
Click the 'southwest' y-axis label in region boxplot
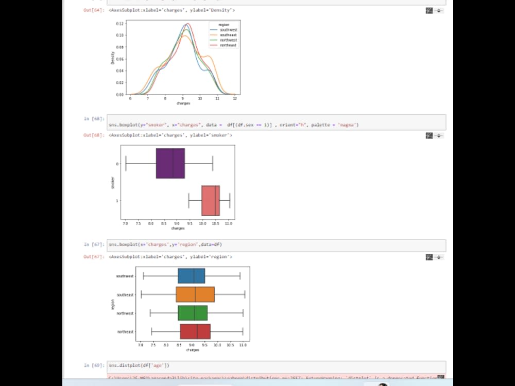click(125, 276)
